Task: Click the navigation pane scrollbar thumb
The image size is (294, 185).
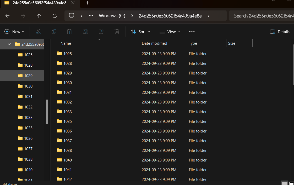Action: 47,112
